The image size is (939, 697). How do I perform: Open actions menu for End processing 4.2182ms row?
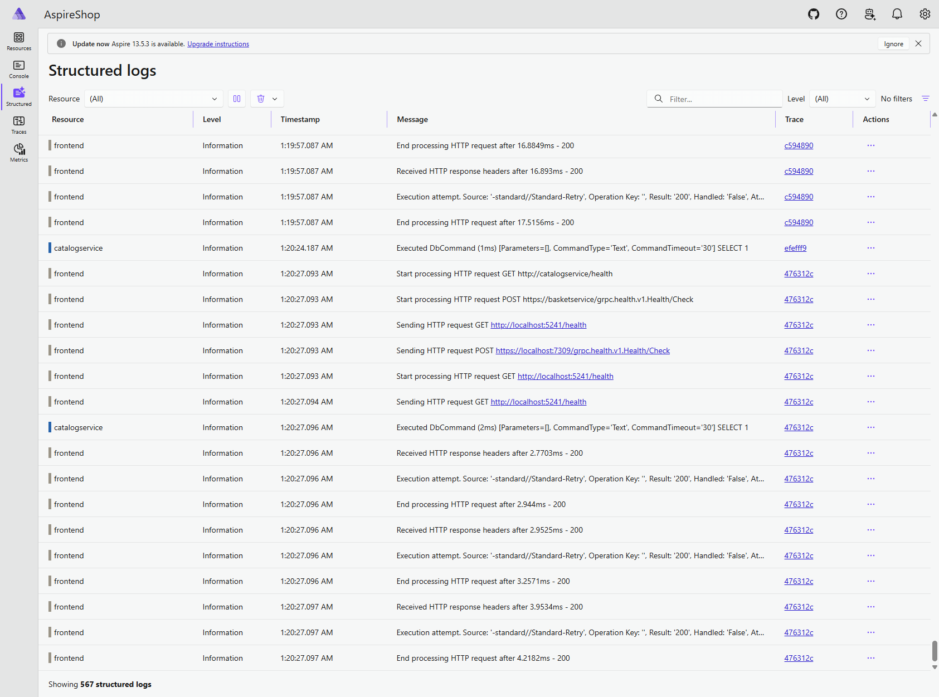[x=870, y=658]
